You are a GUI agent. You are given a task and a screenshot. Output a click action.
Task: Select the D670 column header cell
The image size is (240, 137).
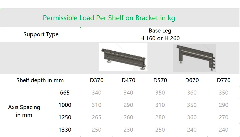point(192,80)
